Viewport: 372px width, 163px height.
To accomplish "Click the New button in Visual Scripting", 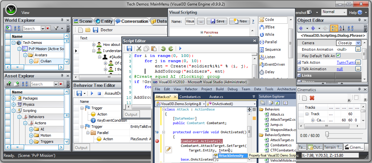I will click(240, 21).
